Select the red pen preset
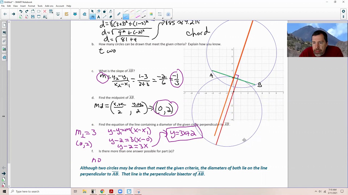Screen dimensions: 348x195 pos(132,11)
